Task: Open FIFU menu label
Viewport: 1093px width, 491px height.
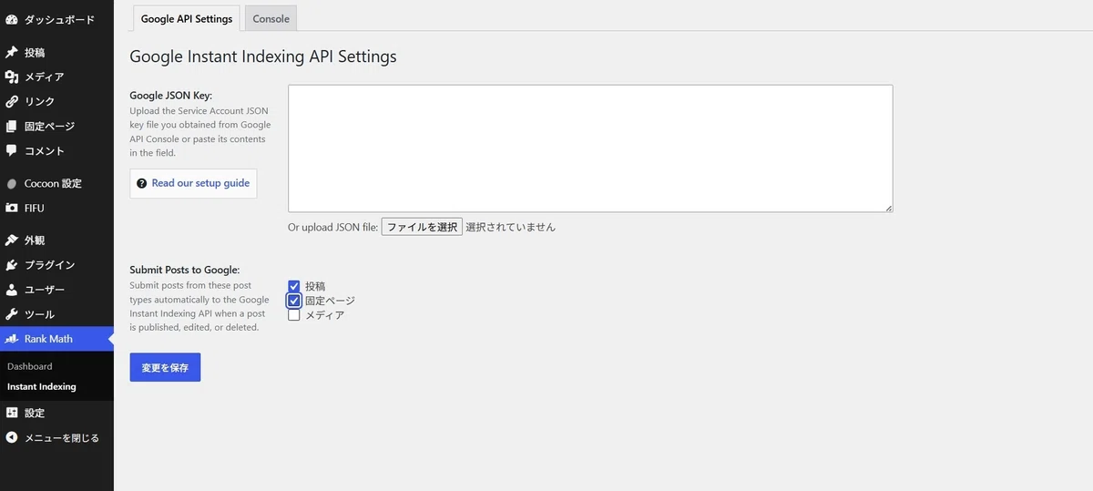Action: (35, 209)
